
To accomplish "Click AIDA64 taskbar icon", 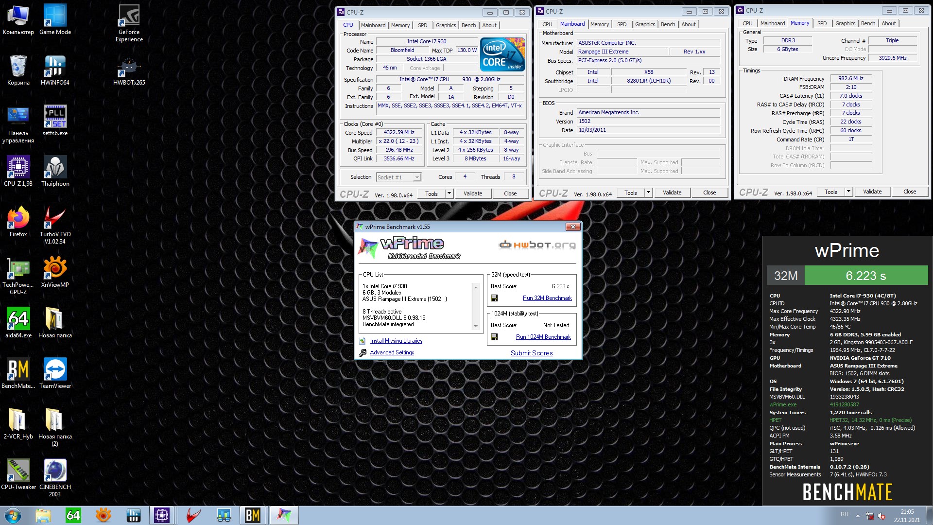I will [73, 515].
